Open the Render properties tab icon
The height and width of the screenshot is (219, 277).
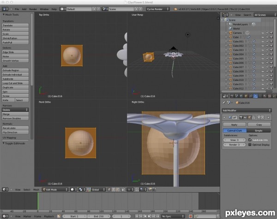click(x=232, y=96)
